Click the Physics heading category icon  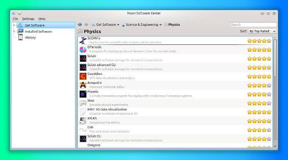click(80, 32)
